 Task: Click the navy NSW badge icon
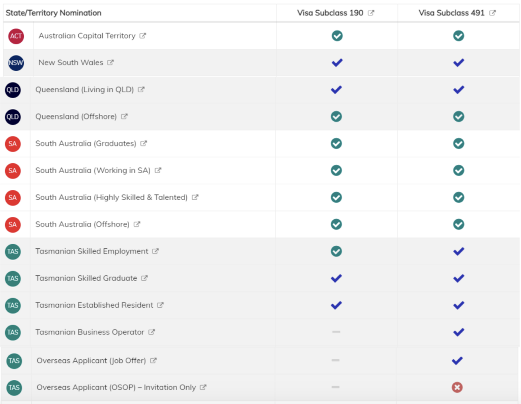coord(16,63)
